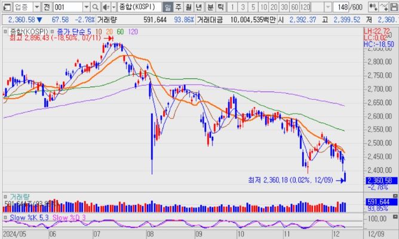Switch chart to weekly with 주
The image size is (399, 239).
pyautogui.click(x=178, y=7)
